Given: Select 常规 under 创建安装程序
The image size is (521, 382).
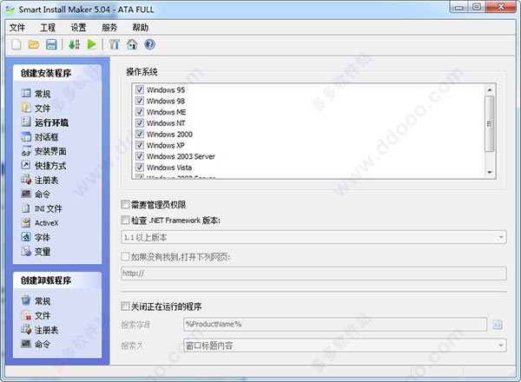Looking at the screenshot, I should (36, 94).
